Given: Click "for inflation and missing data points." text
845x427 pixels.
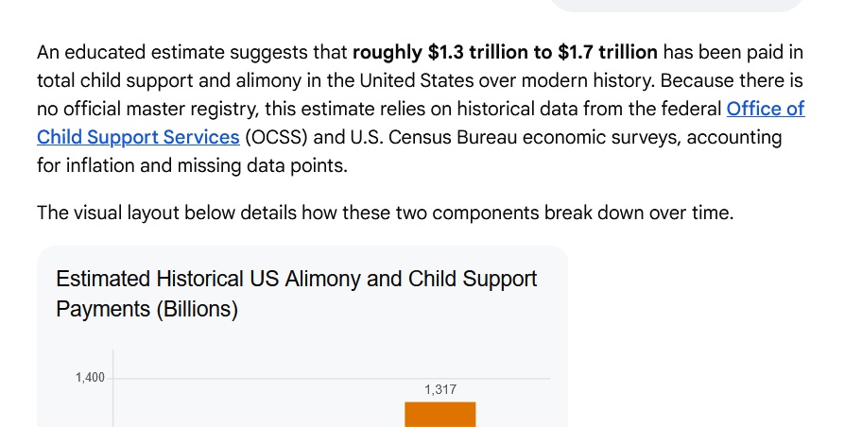Looking at the screenshot, I should point(193,165).
